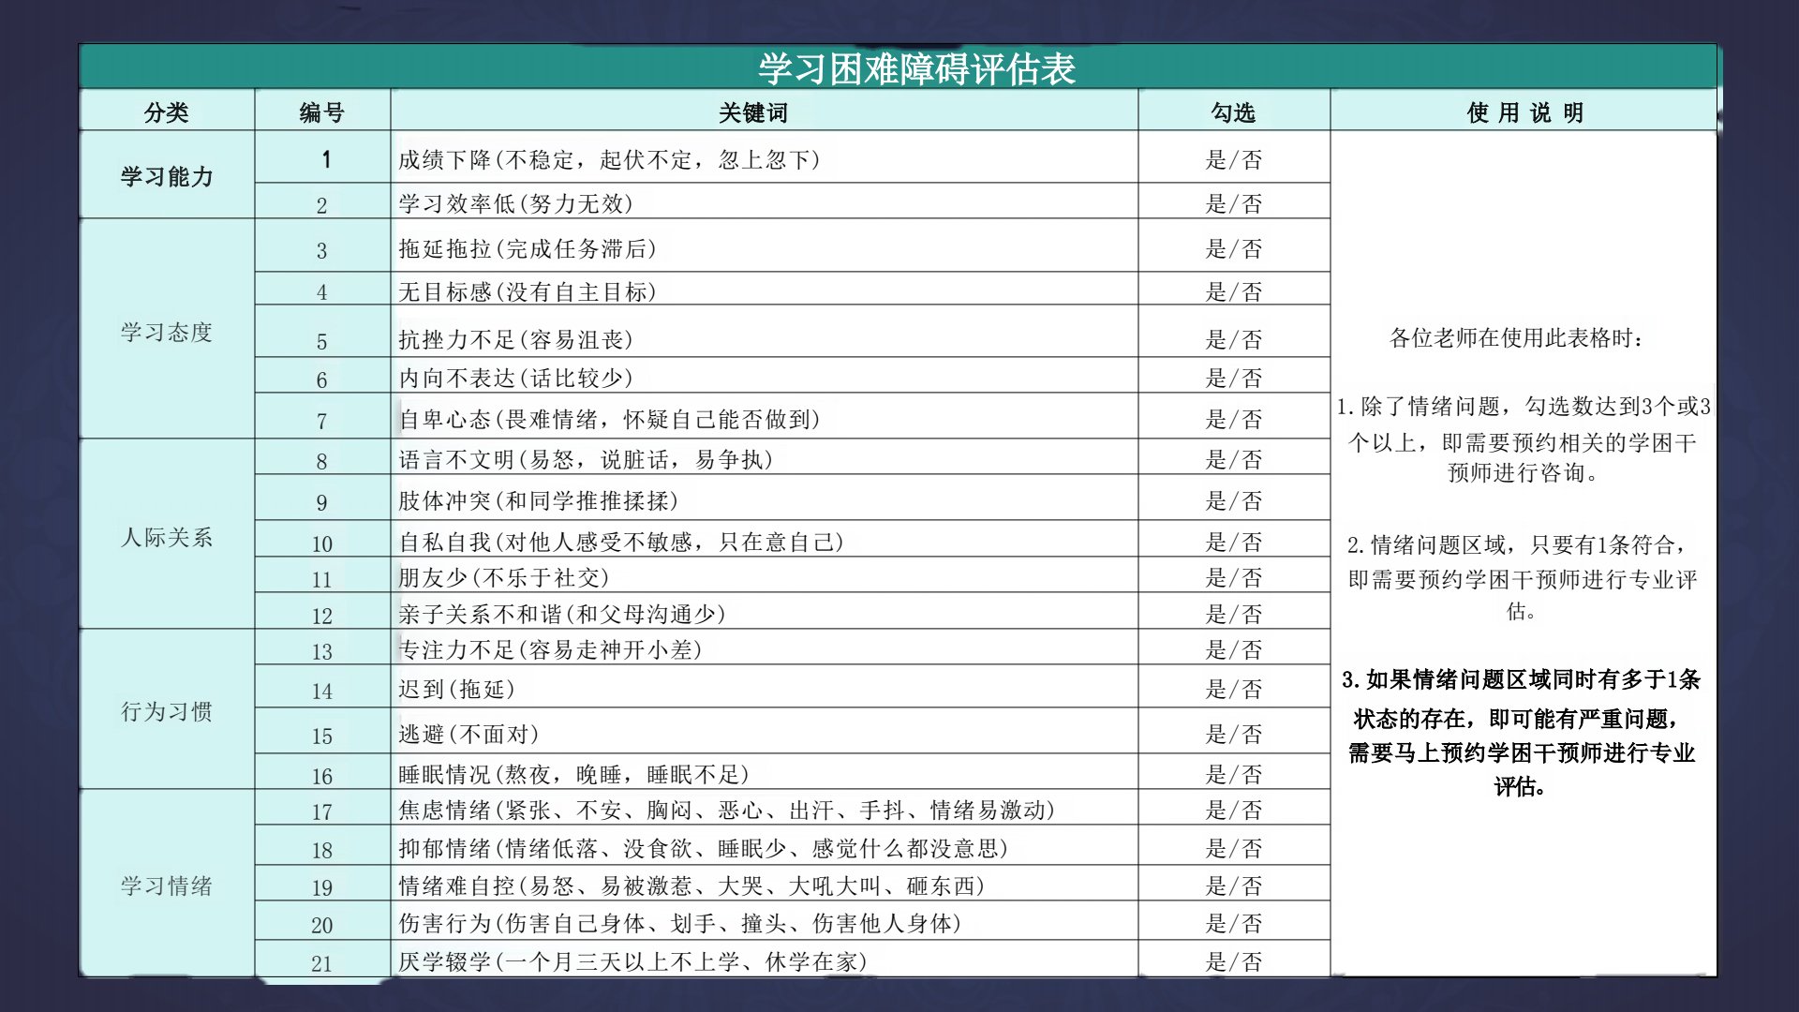Screen dimensions: 1799x1012
Task: Click 是/否 for row 语言不文明
Action: [x=1233, y=459]
